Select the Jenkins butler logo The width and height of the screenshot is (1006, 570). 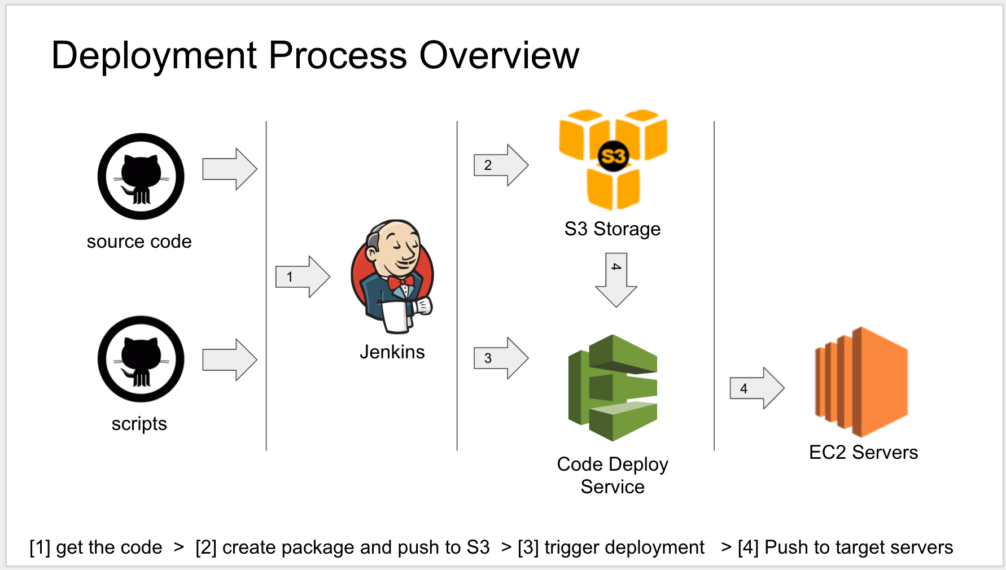pyautogui.click(x=392, y=277)
